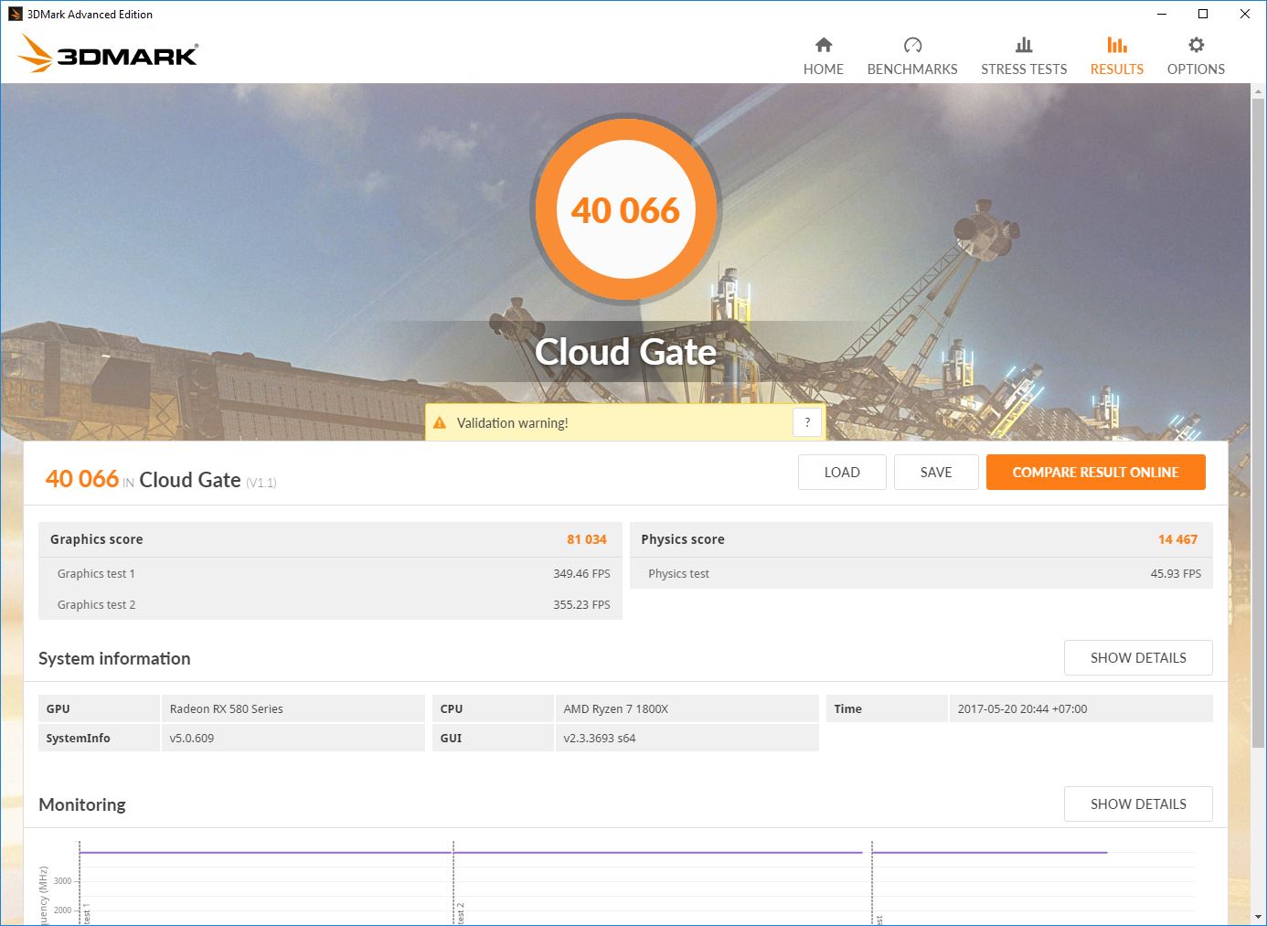Screen dimensions: 1267x926
Task: Click the Physics score label
Action: (683, 539)
